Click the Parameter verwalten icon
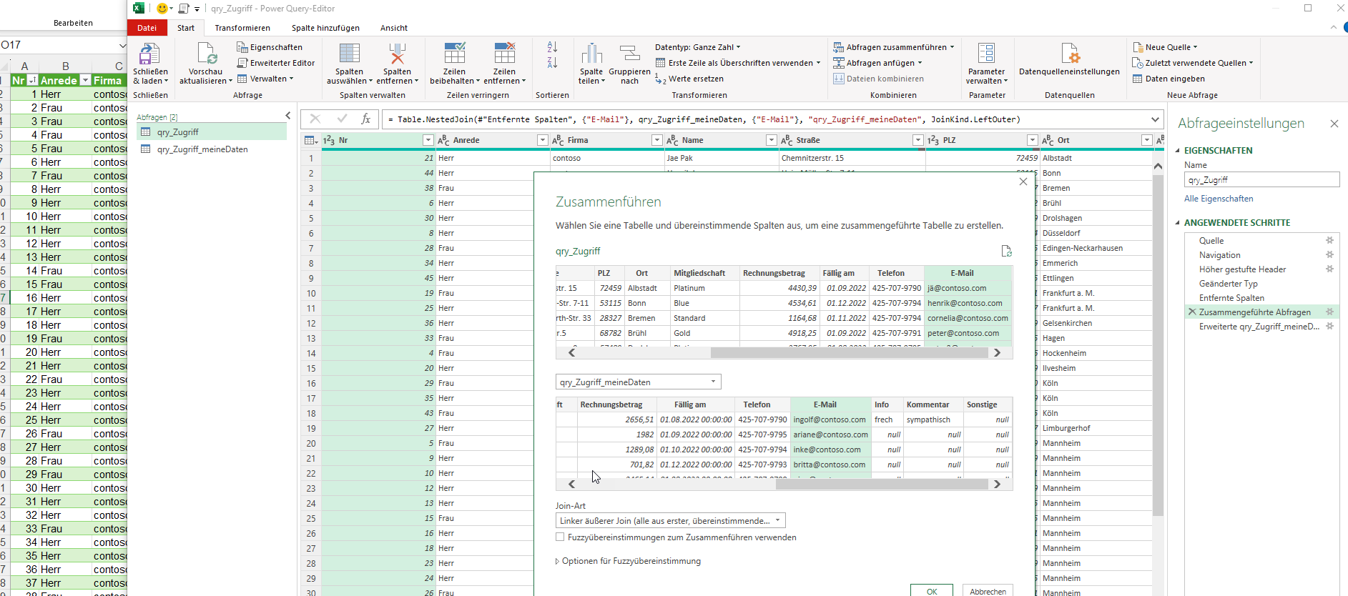 coord(986,54)
